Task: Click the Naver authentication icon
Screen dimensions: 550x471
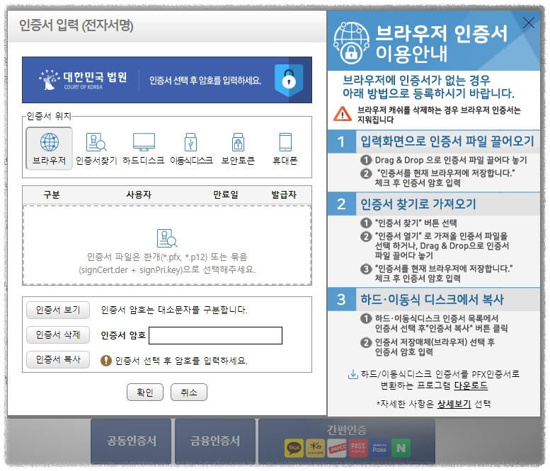Action: pyautogui.click(x=401, y=448)
